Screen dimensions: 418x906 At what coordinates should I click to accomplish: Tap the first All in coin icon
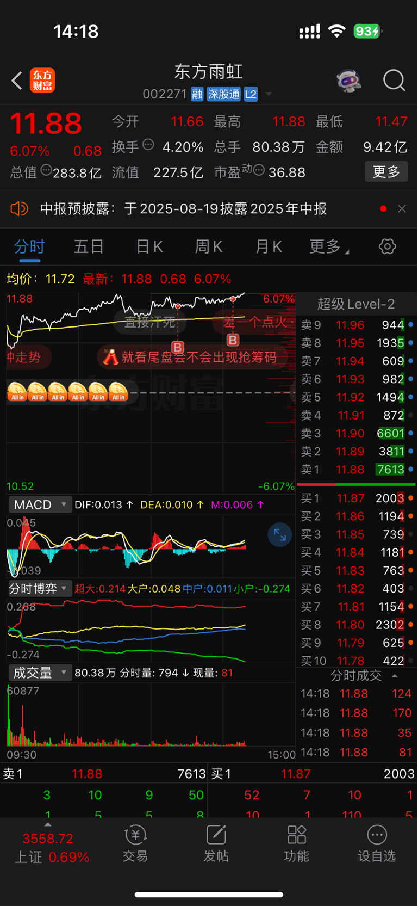pyautogui.click(x=17, y=392)
